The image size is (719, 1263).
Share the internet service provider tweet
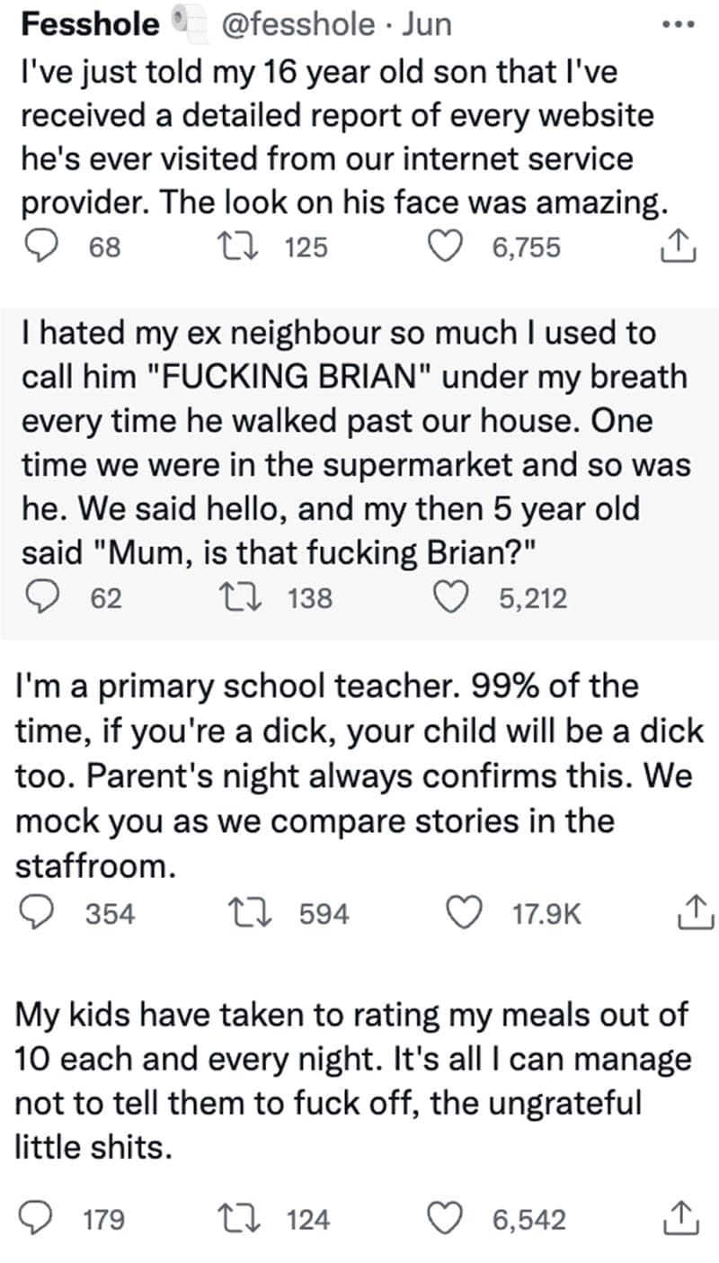pyautogui.click(x=679, y=245)
